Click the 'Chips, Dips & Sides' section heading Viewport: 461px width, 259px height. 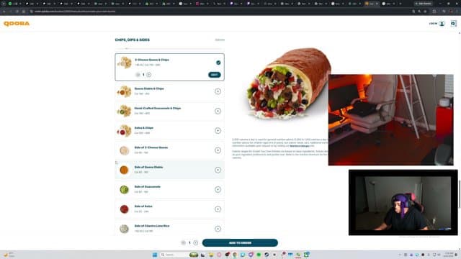[x=133, y=40]
